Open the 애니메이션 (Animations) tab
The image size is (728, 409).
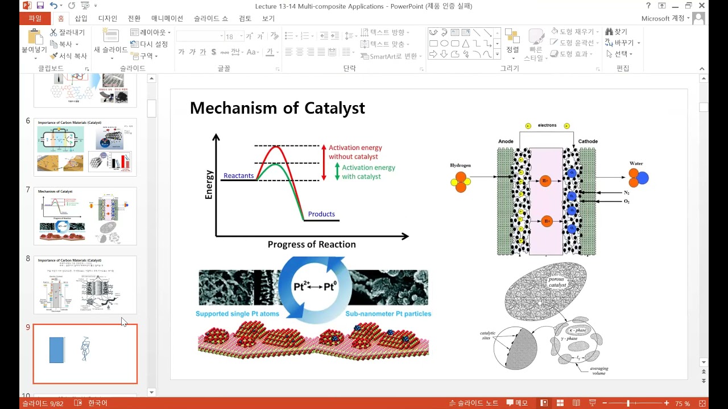pos(167,18)
